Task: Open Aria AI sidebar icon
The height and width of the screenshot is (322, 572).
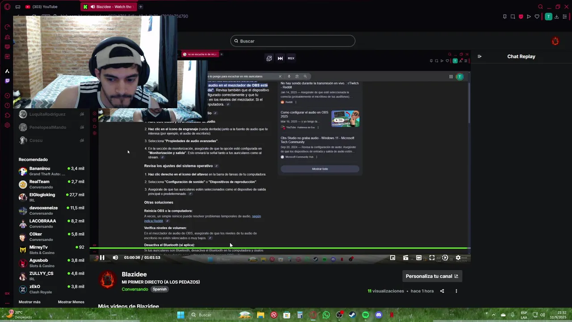Action: (7, 71)
